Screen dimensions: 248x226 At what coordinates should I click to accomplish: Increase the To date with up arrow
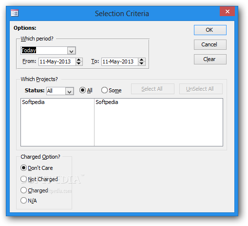click(142, 60)
